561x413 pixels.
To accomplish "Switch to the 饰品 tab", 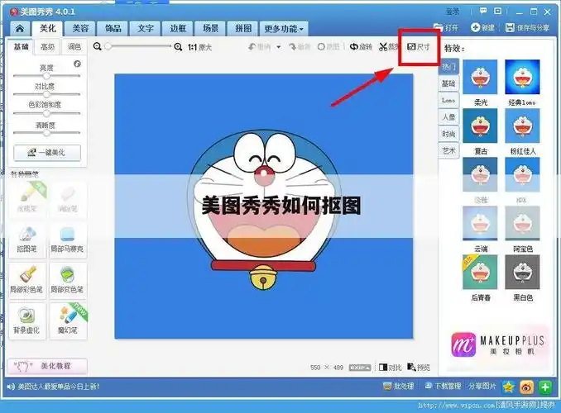I will coord(113,28).
